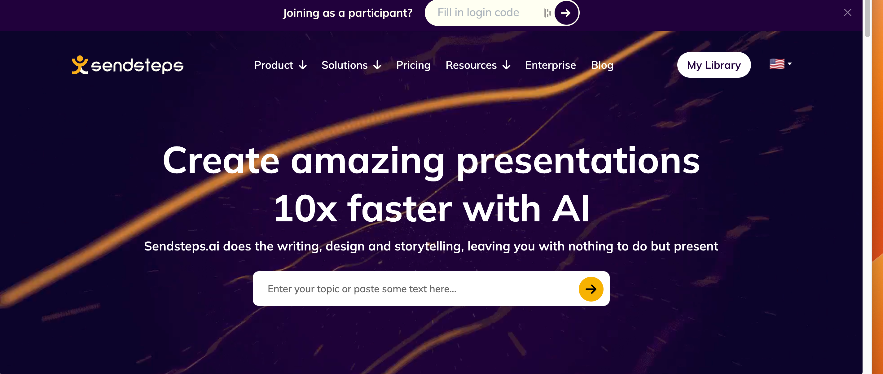Open the Blog menu item

(x=601, y=65)
